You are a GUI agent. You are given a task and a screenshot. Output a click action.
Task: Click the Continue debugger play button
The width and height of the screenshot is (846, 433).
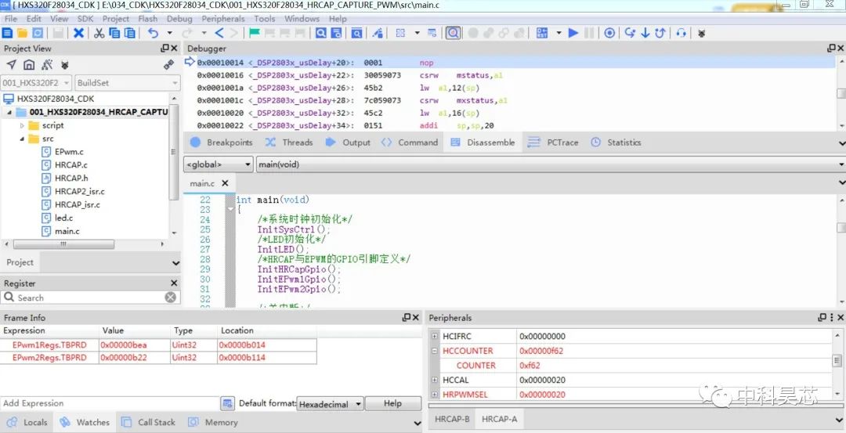(573, 33)
